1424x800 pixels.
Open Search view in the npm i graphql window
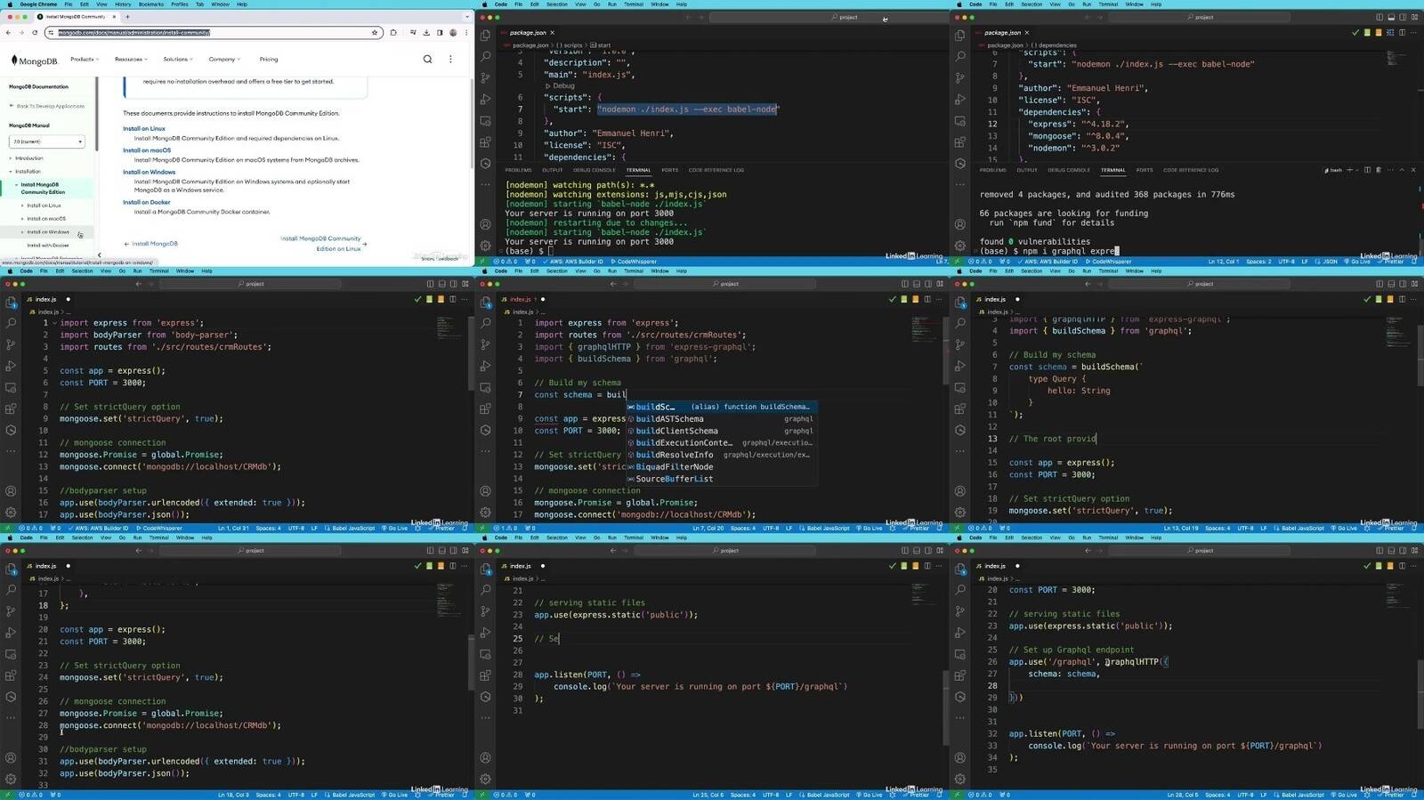pos(959,56)
